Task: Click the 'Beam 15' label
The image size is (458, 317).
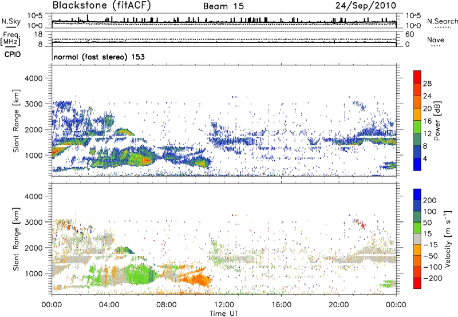Action: 223,6
